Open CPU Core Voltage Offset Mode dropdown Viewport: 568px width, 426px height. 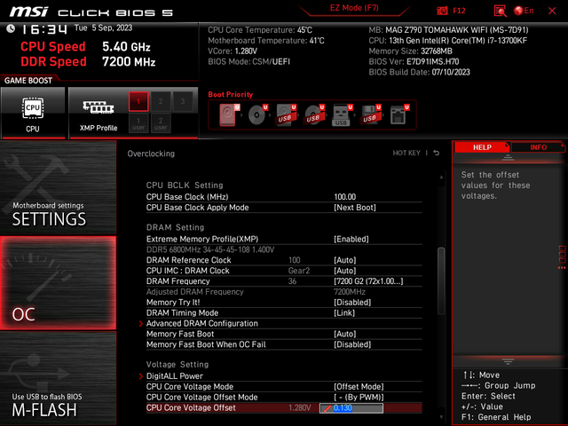point(359,397)
